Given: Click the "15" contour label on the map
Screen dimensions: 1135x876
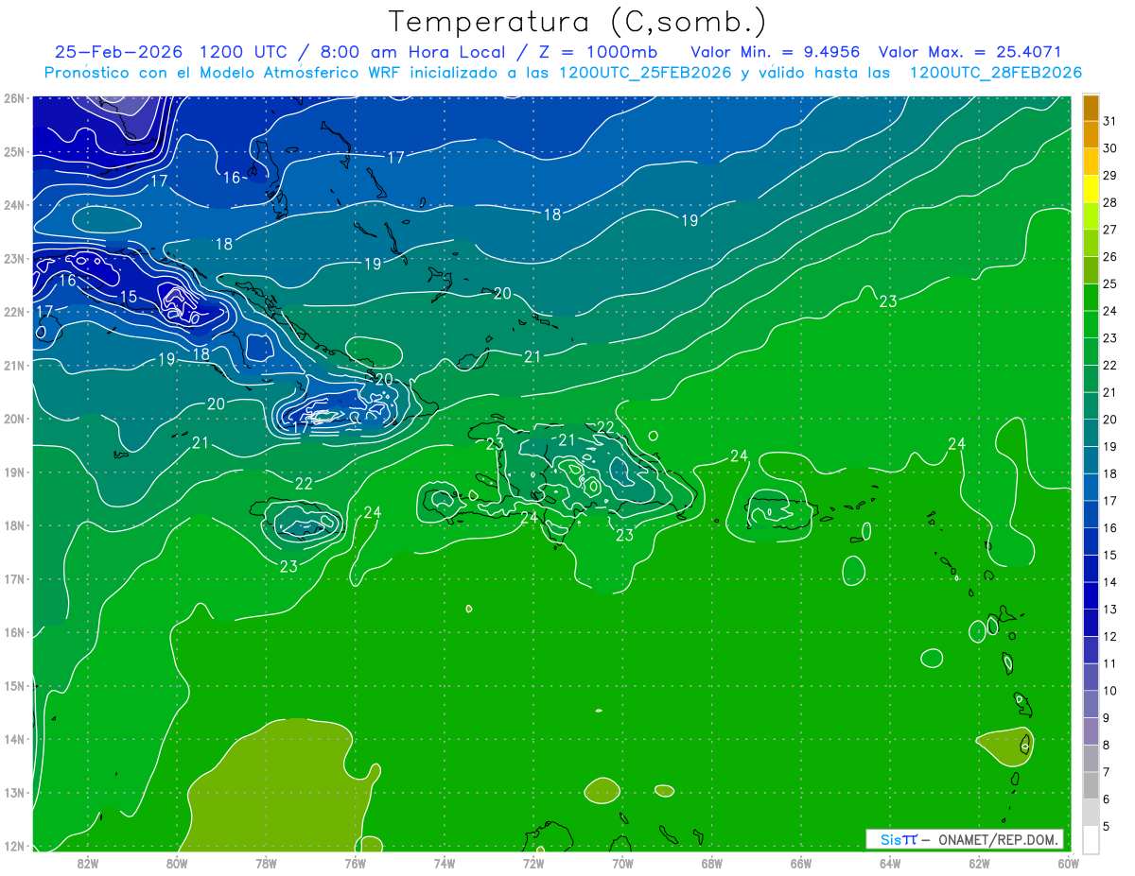Looking at the screenshot, I should click(x=129, y=297).
